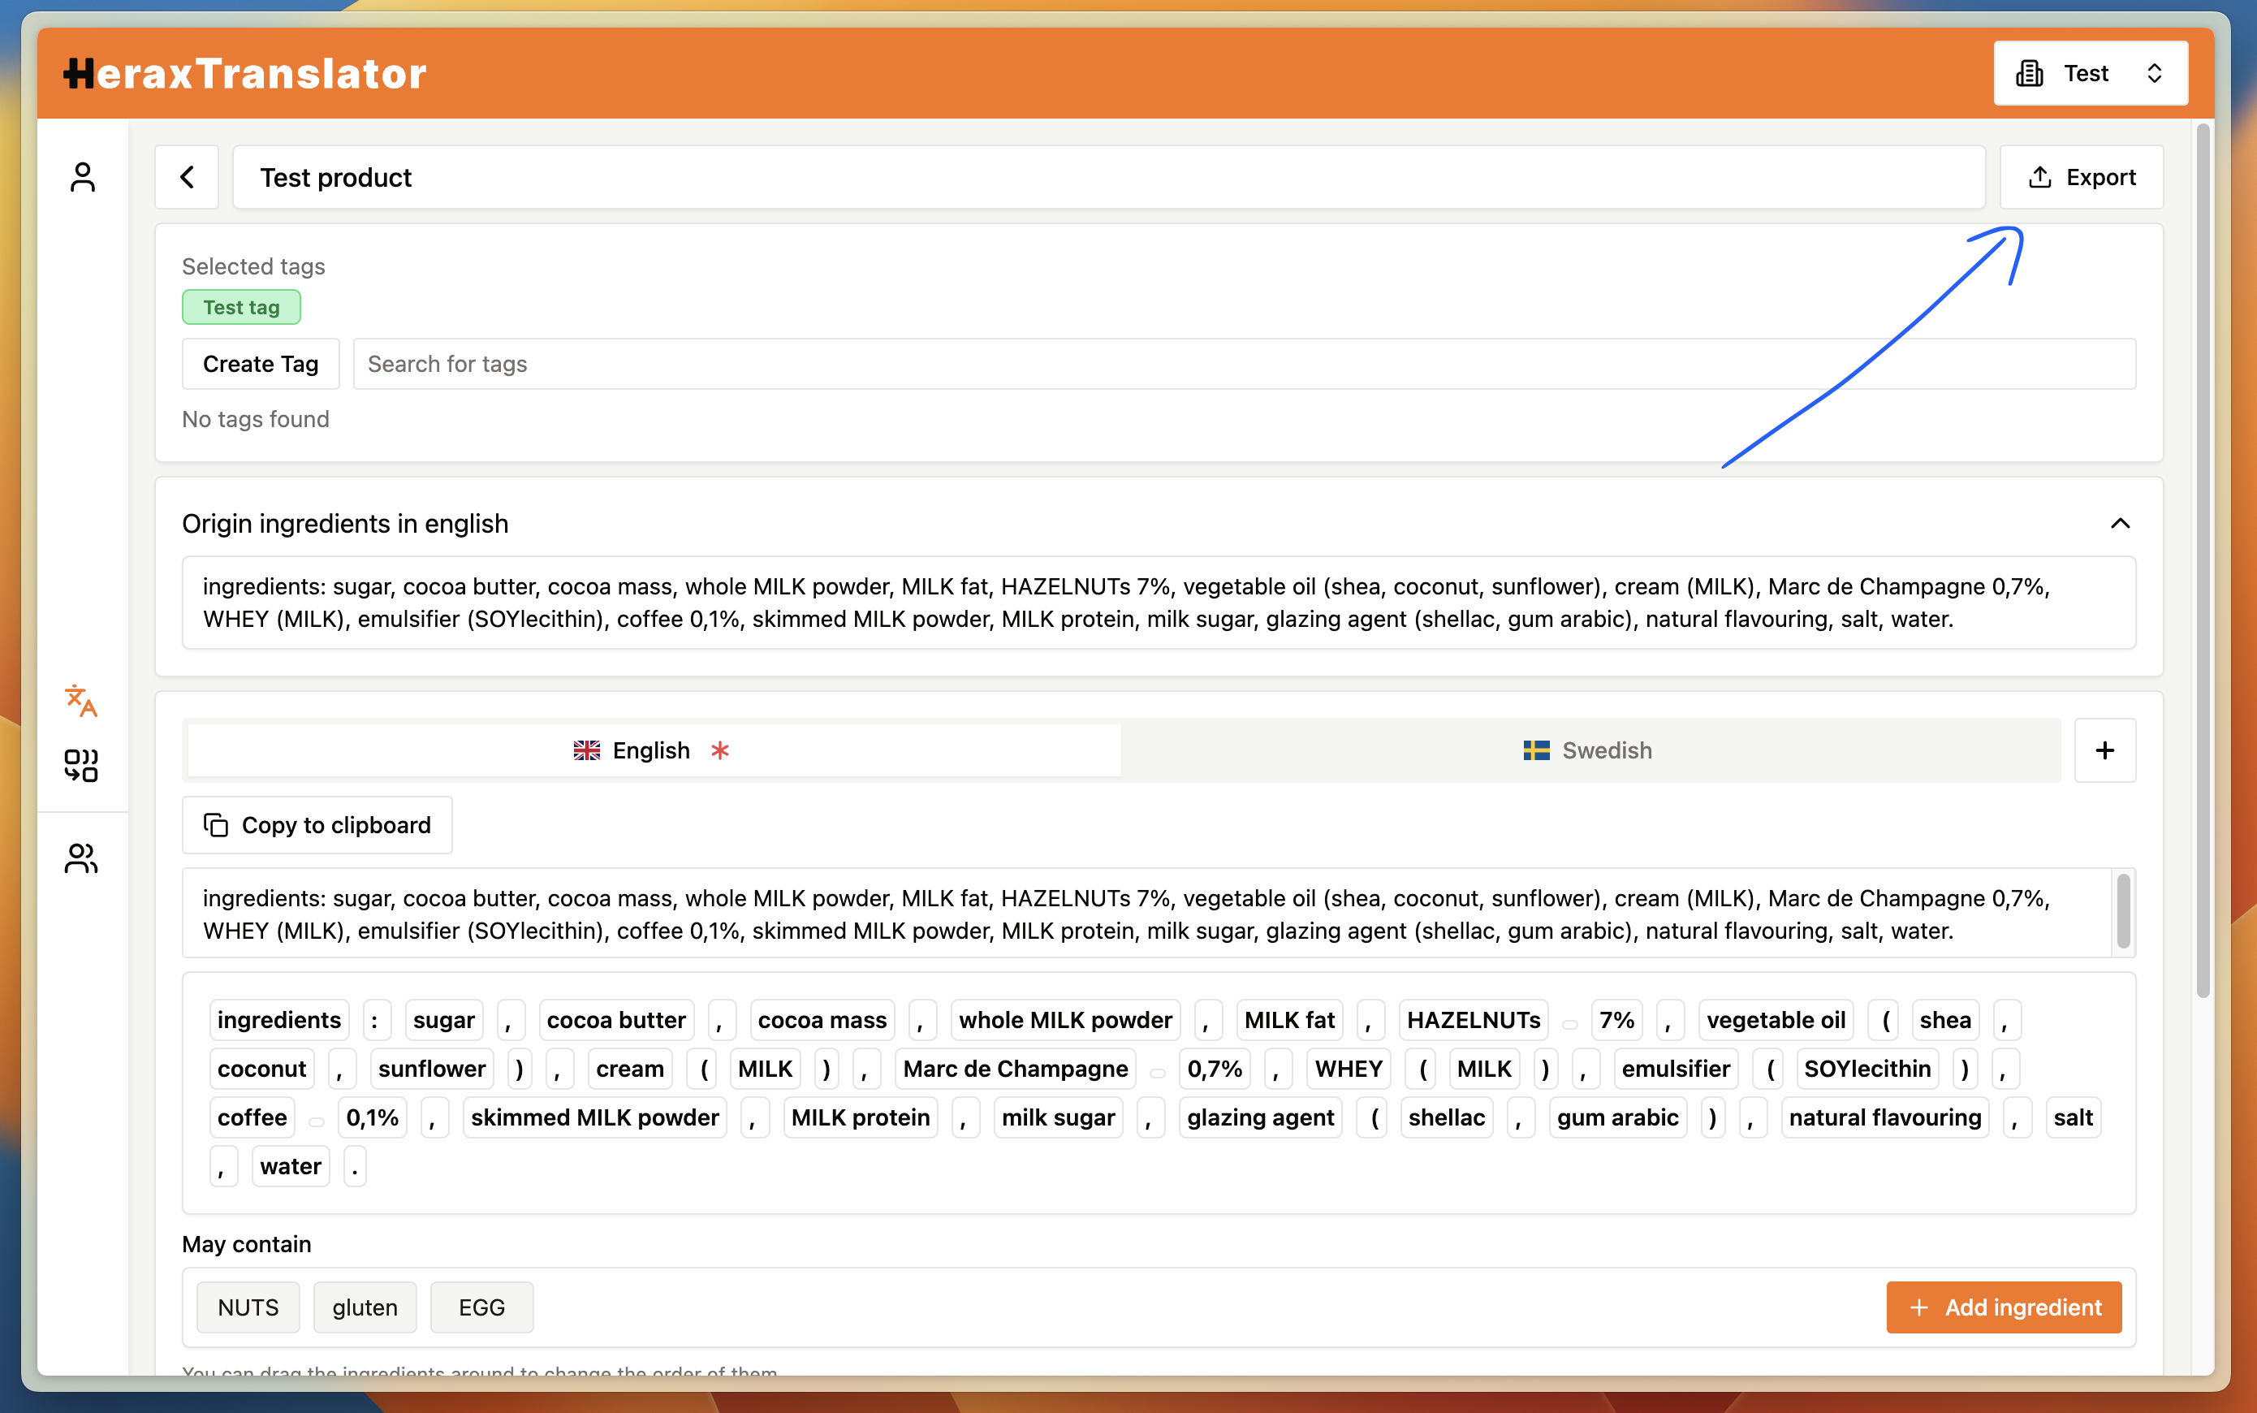Open the convert/scan sidebar icon

coord(81,765)
